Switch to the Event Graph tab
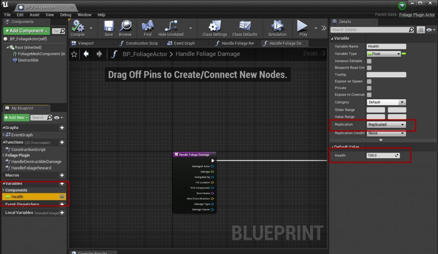The height and width of the screenshot is (254, 438). pos(184,43)
